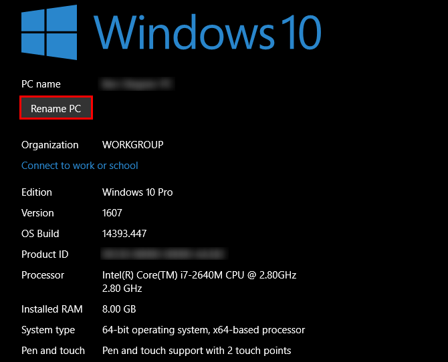Click the Windows logo image
The image size is (448, 362).
49,32
